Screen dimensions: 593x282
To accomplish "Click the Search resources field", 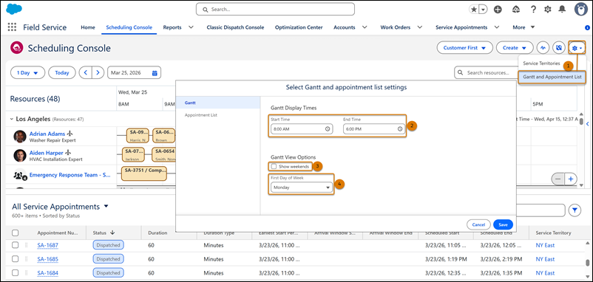I will 486,73.
